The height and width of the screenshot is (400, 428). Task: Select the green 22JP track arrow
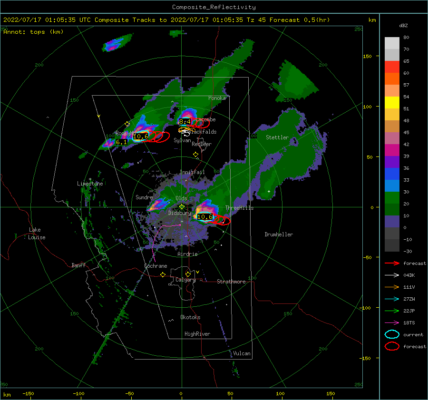(392, 311)
